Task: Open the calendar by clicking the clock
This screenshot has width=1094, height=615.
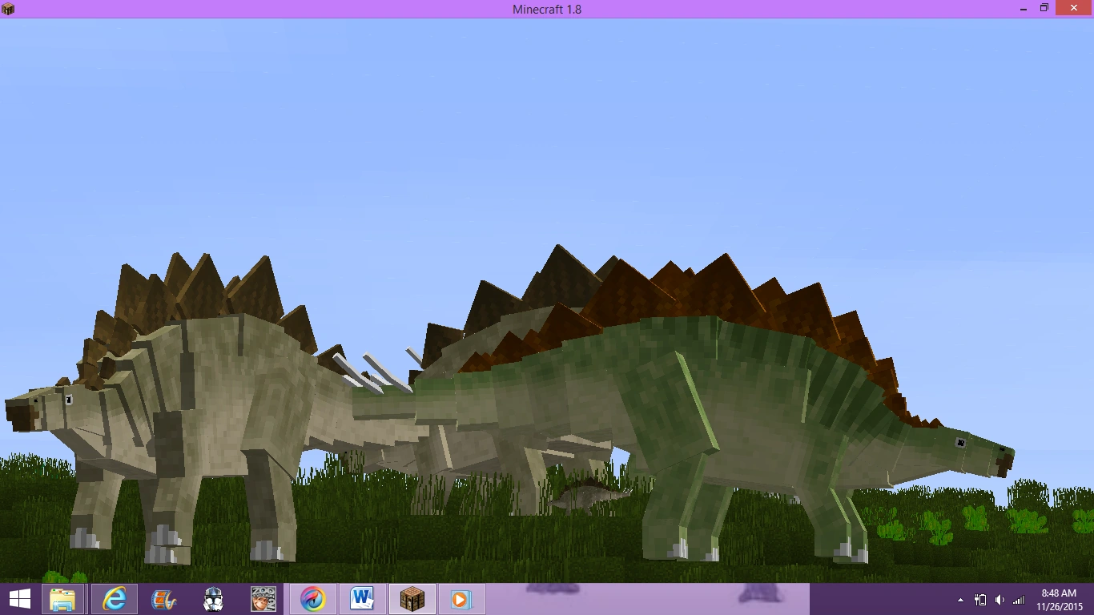Action: pos(1059,593)
